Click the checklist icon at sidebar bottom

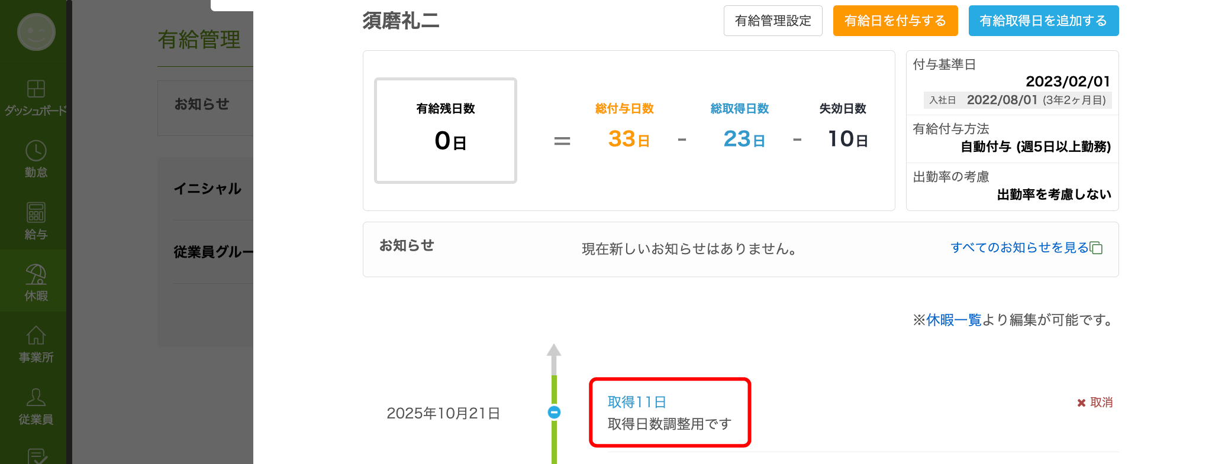coord(36,456)
